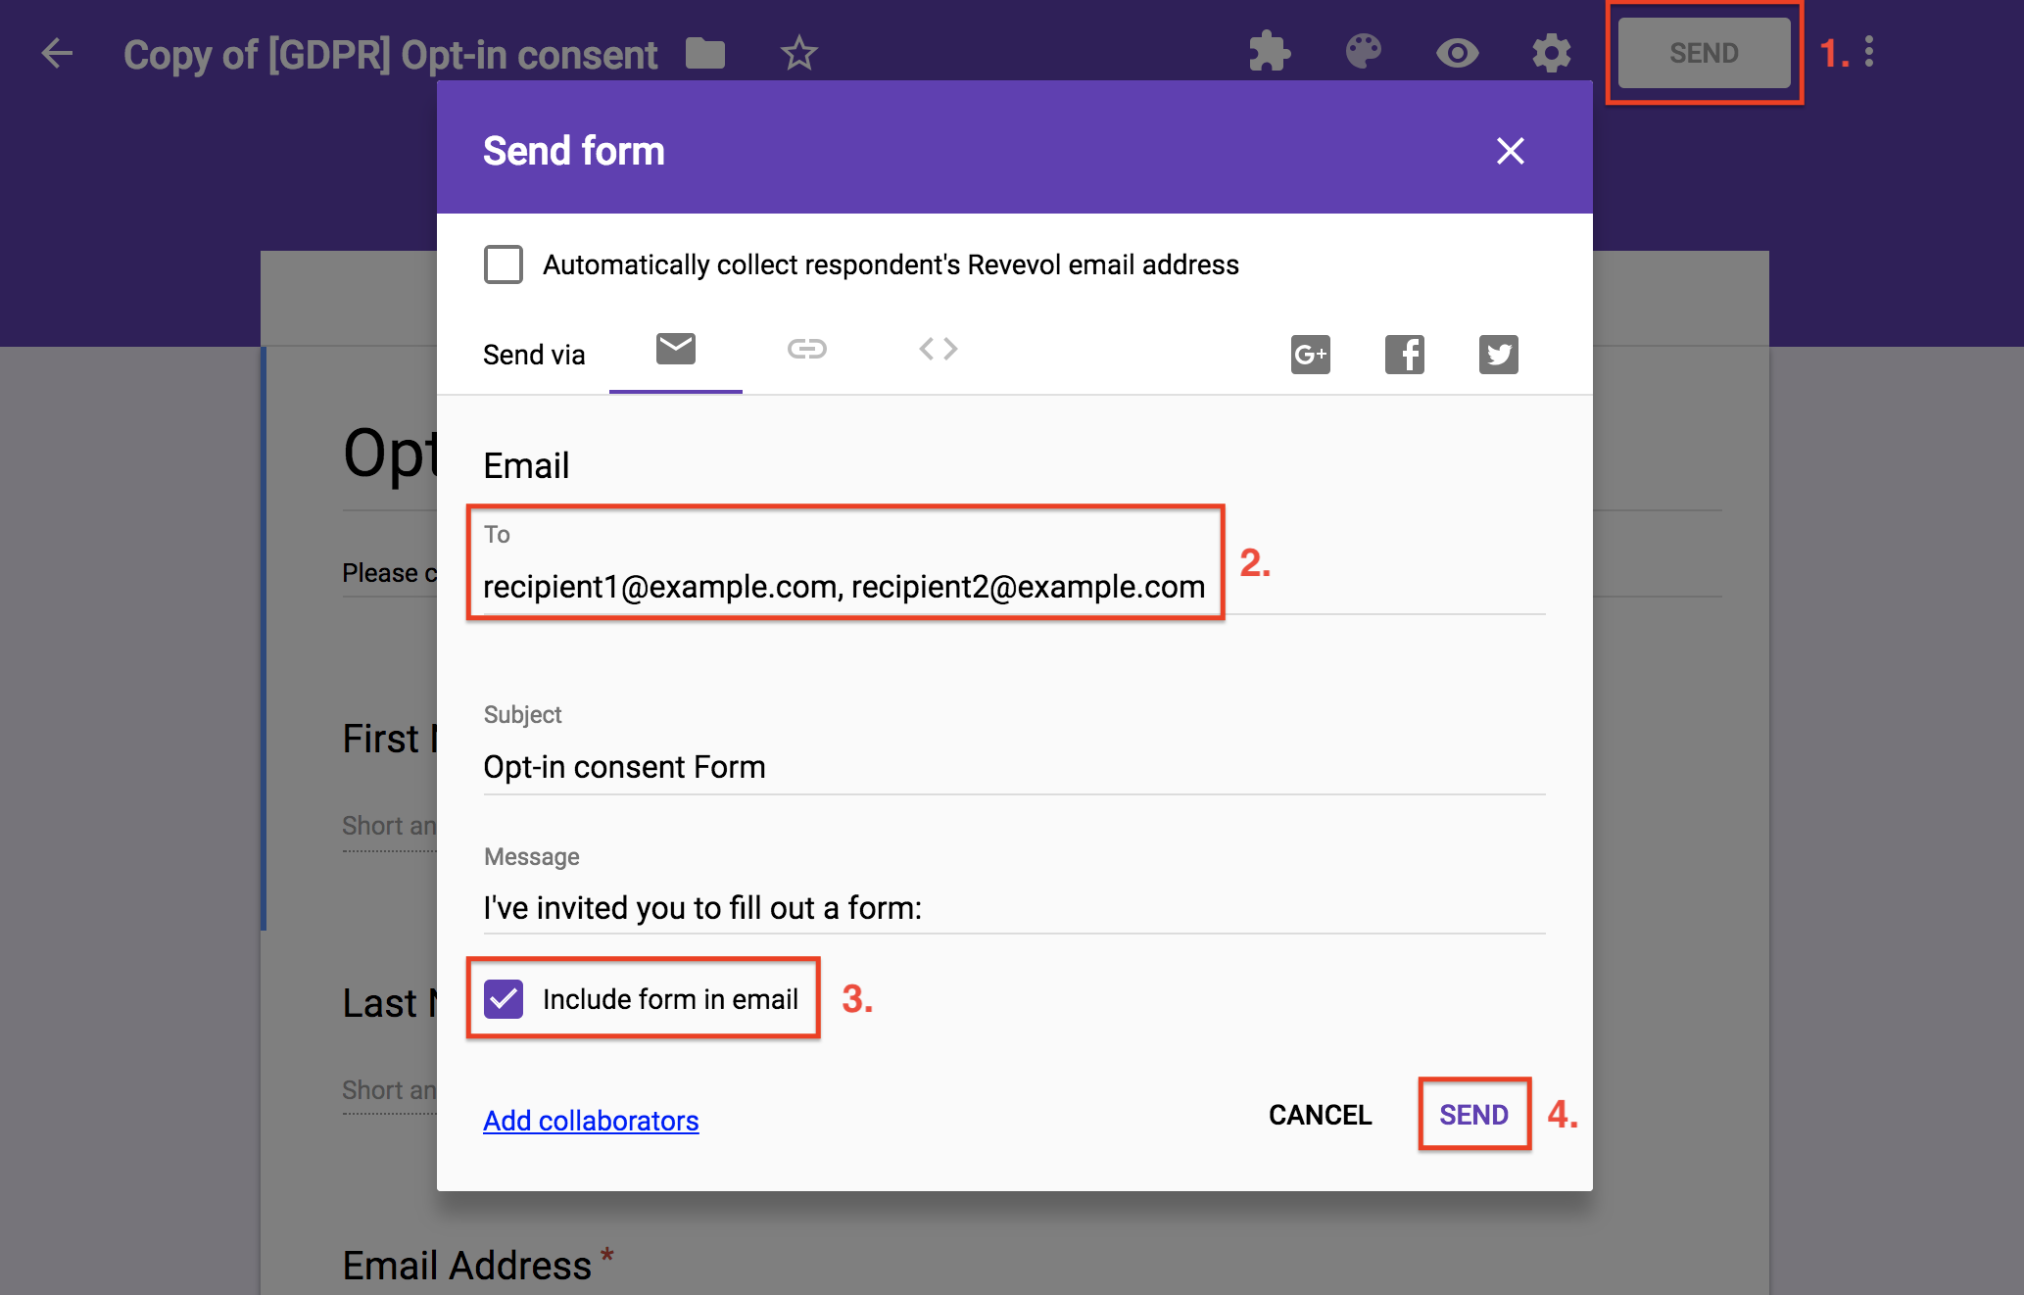Enable automatically collect respondent's email checkbox
This screenshot has height=1295, width=2024.
pos(504,264)
